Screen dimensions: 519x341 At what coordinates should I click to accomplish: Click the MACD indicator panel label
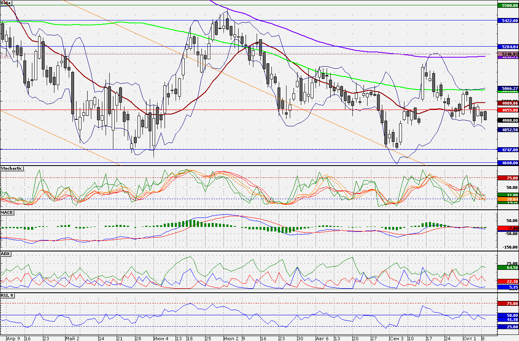(x=7, y=213)
